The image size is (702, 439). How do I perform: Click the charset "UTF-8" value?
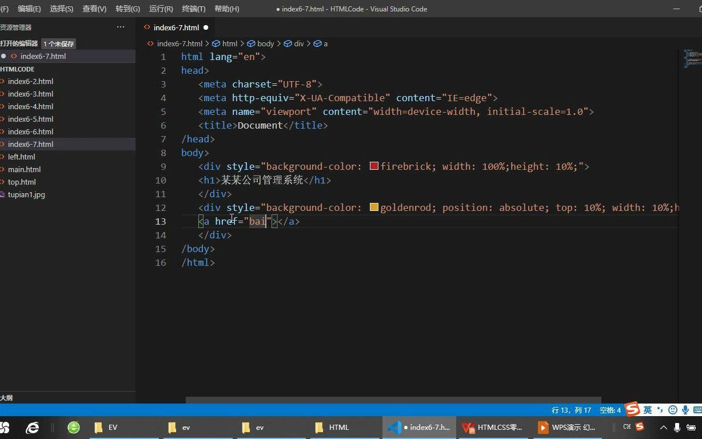(x=297, y=84)
